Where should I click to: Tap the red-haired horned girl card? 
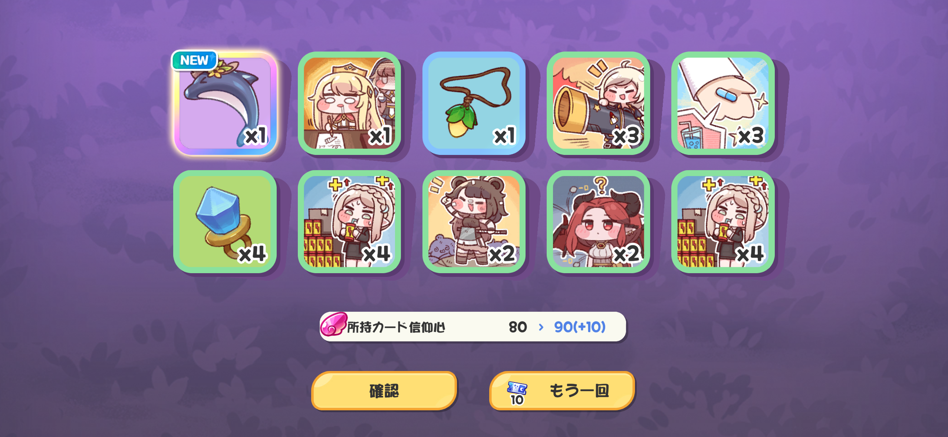pyautogui.click(x=598, y=222)
